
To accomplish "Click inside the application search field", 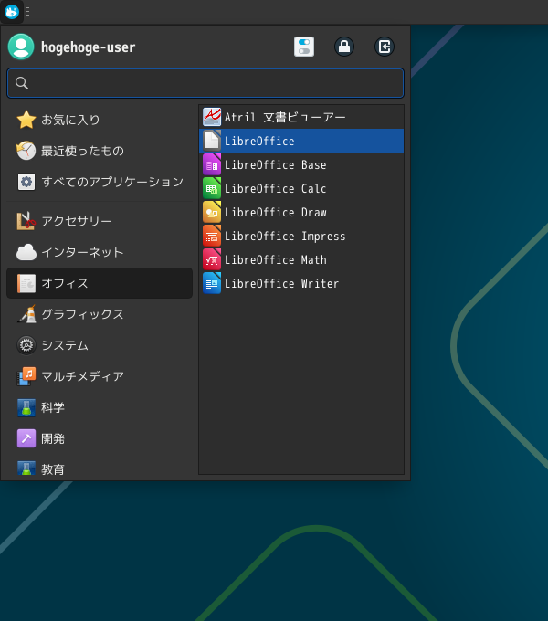I will 205,83.
